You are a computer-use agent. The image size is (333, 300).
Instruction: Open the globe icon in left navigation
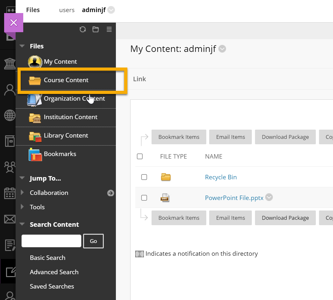pos(10,115)
